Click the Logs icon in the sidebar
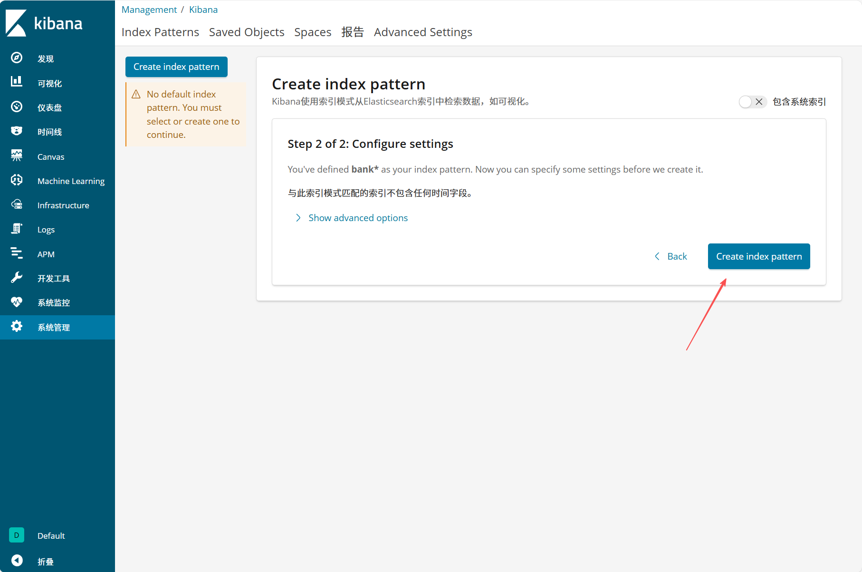 tap(17, 229)
